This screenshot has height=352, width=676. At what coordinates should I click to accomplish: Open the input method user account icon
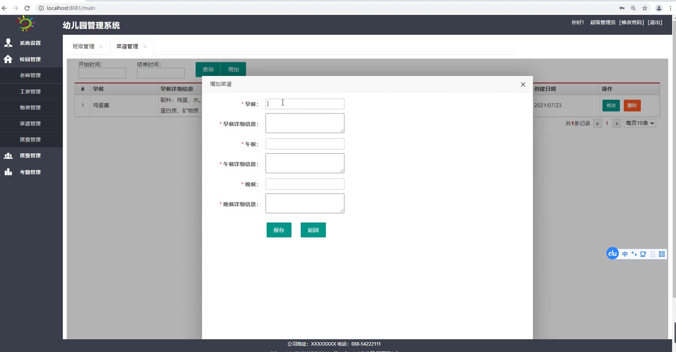[653, 254]
